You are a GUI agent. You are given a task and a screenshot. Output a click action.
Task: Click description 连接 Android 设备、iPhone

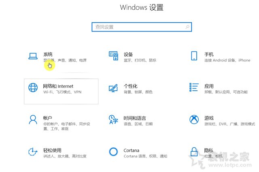227,60
